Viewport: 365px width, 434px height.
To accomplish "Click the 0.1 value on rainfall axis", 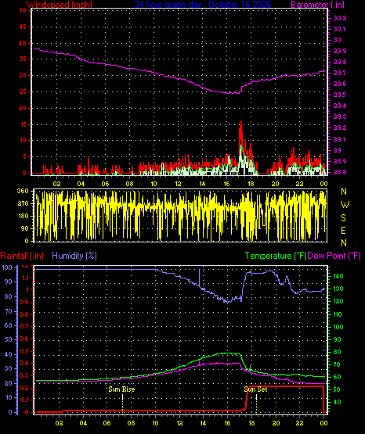I will pyautogui.click(x=24, y=400).
